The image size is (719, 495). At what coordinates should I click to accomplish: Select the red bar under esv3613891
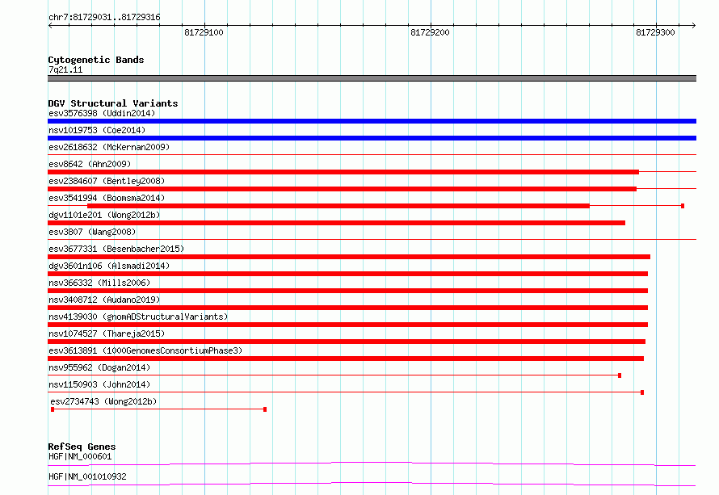click(346, 359)
